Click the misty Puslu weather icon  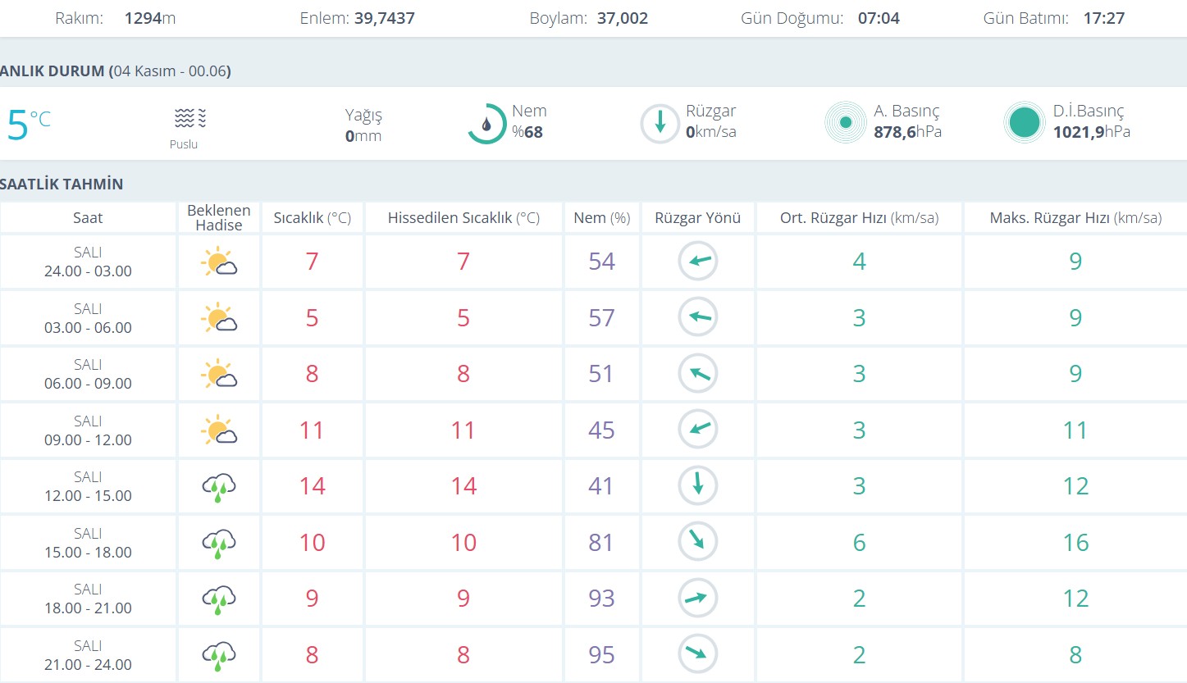189,119
